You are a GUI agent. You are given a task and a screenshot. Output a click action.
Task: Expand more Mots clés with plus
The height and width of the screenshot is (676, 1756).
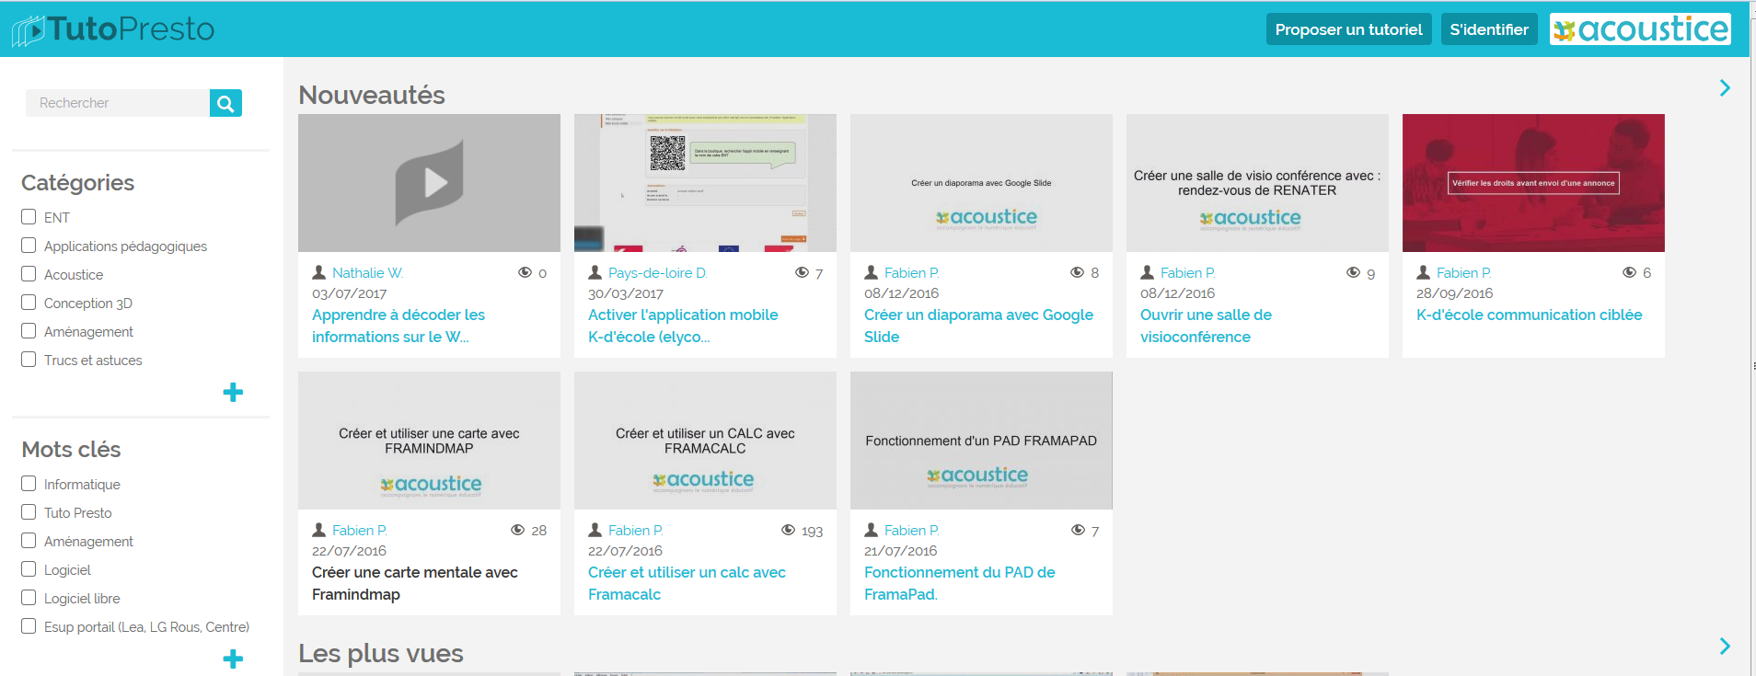pos(233,659)
